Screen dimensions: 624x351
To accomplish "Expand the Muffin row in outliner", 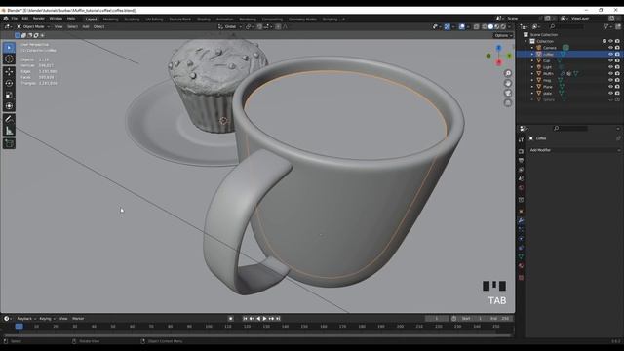I will click(x=532, y=74).
